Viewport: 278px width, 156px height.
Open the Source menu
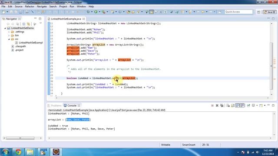coord(19,6)
